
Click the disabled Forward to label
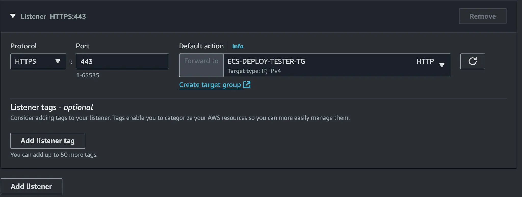point(201,61)
